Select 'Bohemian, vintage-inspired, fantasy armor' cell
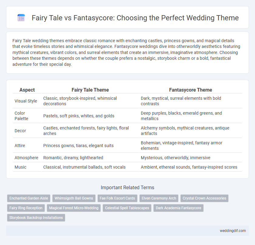The image size is (255, 245). [x=190, y=146]
